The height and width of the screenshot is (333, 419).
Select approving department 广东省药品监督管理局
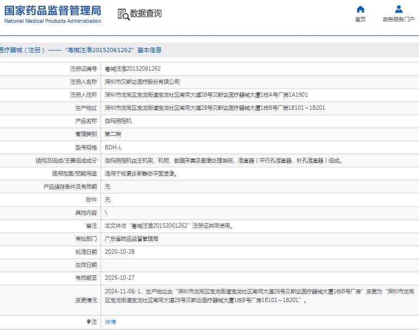(132, 238)
